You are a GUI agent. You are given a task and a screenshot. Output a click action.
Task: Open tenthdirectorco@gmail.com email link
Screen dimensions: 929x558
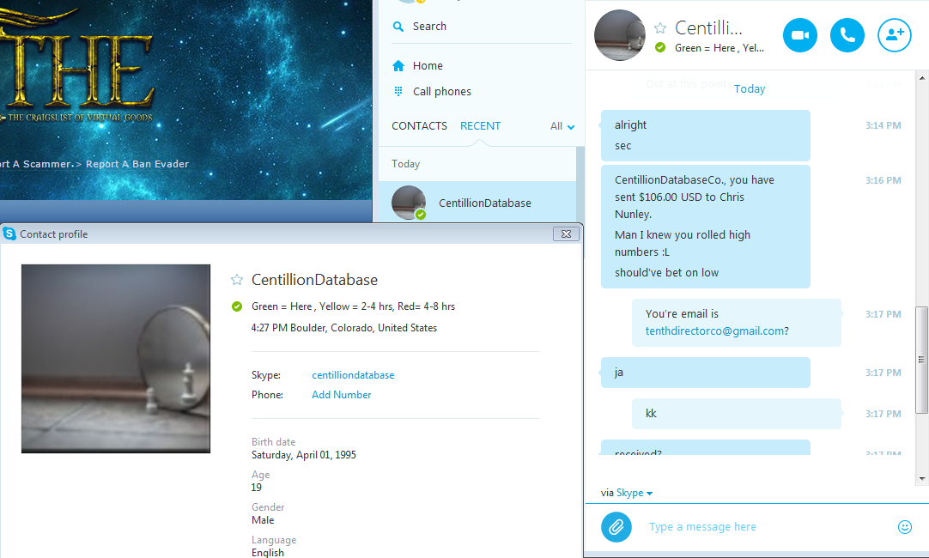tap(714, 331)
